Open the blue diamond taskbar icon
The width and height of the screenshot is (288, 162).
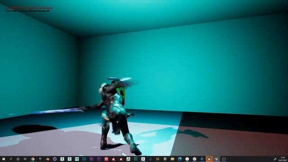point(202,159)
